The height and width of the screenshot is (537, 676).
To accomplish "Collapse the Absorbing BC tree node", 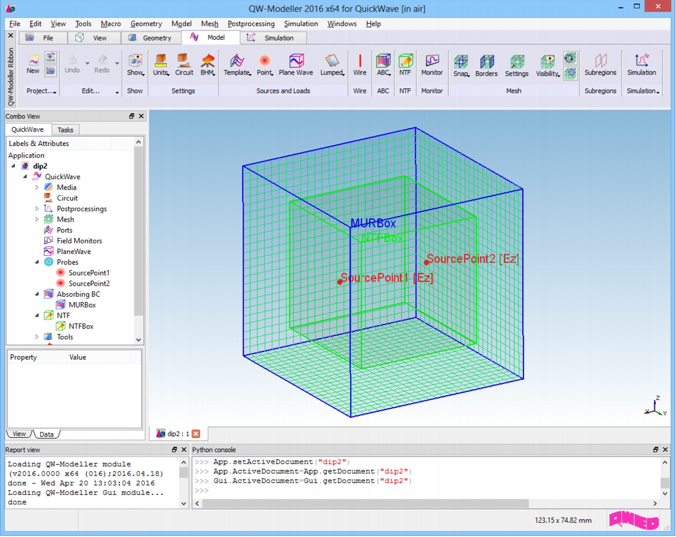I will click(37, 294).
